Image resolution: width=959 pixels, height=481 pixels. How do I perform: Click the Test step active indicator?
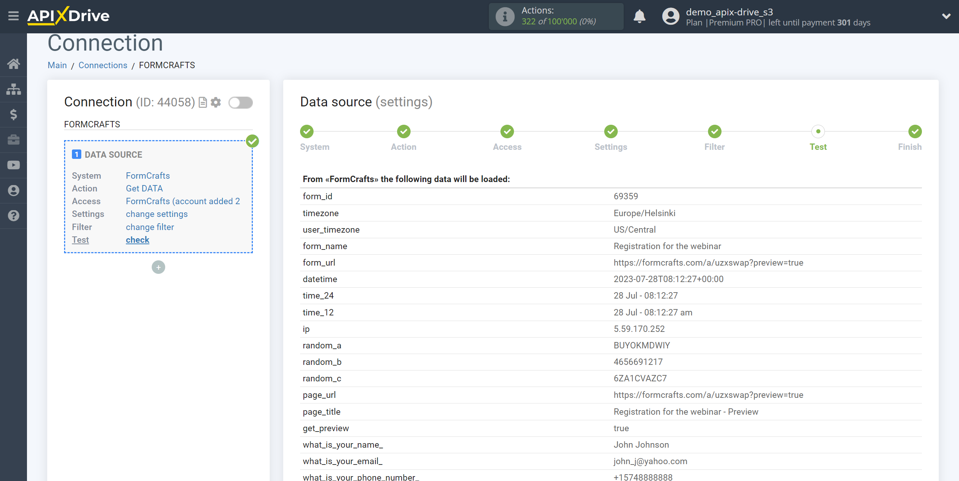tap(818, 131)
